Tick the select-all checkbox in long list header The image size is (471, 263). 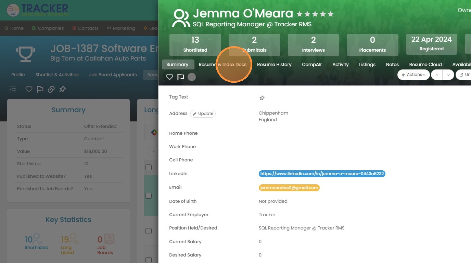(x=149, y=167)
